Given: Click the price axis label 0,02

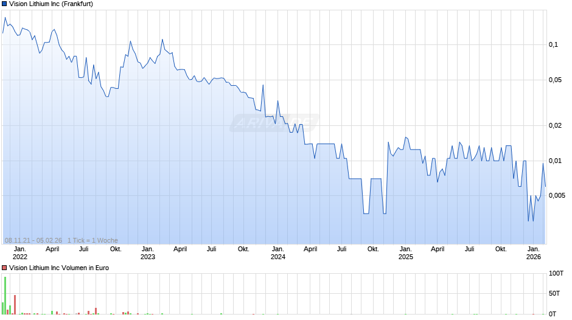Looking at the screenshot, I should click(x=555, y=125).
